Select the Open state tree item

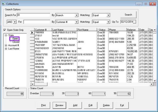(15, 39)
